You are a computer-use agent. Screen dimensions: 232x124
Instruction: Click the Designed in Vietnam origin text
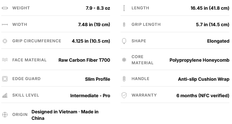[x=54, y=112]
